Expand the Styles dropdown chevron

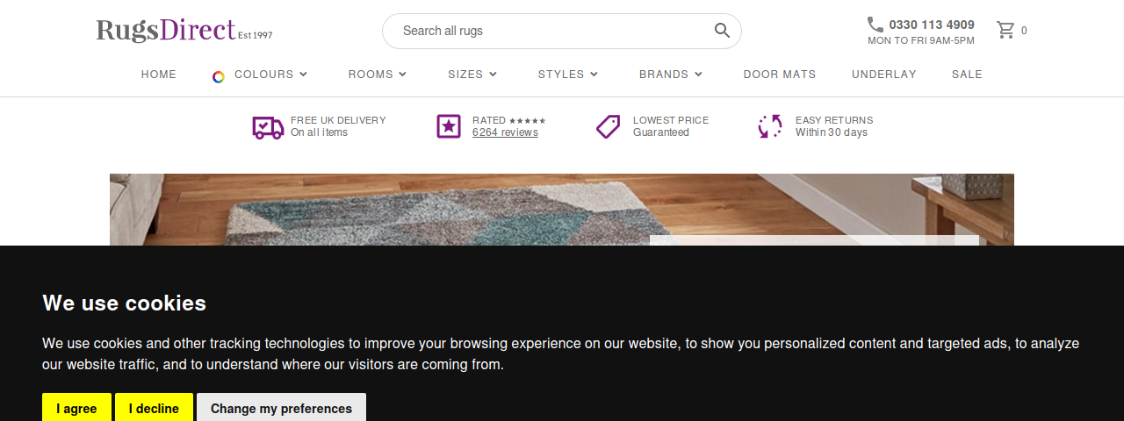click(594, 75)
